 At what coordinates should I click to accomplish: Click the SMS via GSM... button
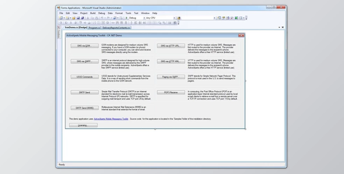(x=84, y=46)
